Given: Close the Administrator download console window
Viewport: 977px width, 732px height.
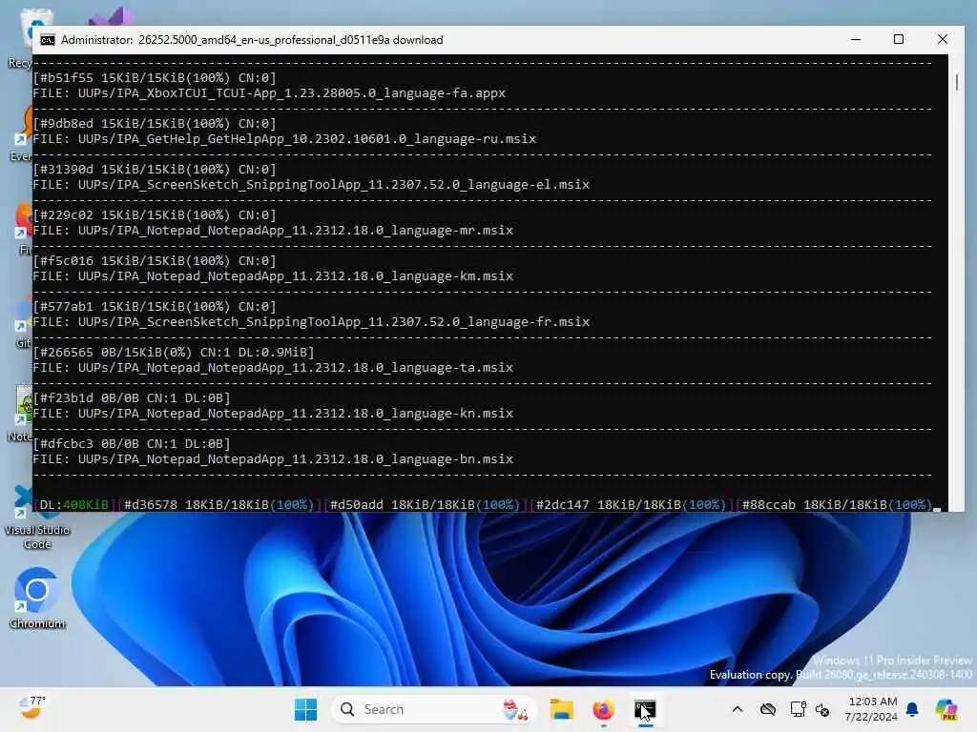Looking at the screenshot, I should 942,39.
